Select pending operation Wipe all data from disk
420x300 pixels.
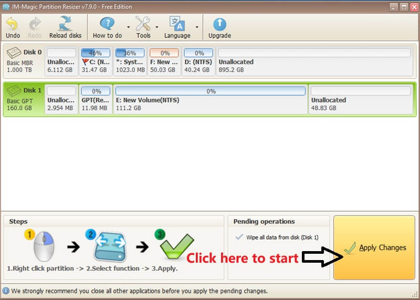coord(277,237)
